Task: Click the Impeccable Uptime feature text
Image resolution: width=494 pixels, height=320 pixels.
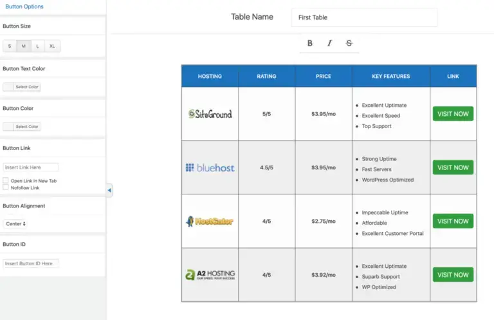Action: (385, 212)
